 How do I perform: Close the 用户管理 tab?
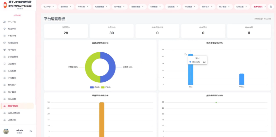(x=124, y=7)
